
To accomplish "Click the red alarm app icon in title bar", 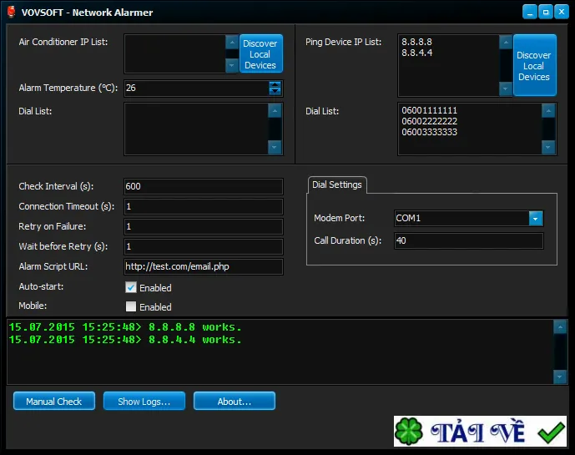I will 12,13.
